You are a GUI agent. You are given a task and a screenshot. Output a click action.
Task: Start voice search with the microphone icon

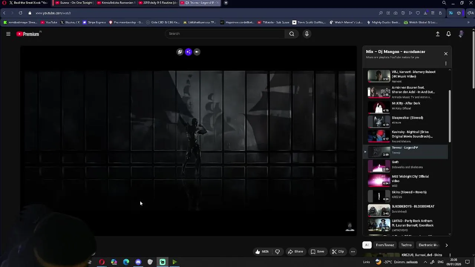pyautogui.click(x=307, y=34)
